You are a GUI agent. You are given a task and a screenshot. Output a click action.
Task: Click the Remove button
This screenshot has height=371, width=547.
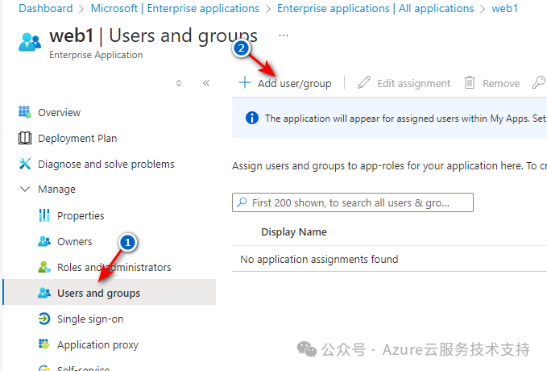pyautogui.click(x=492, y=83)
